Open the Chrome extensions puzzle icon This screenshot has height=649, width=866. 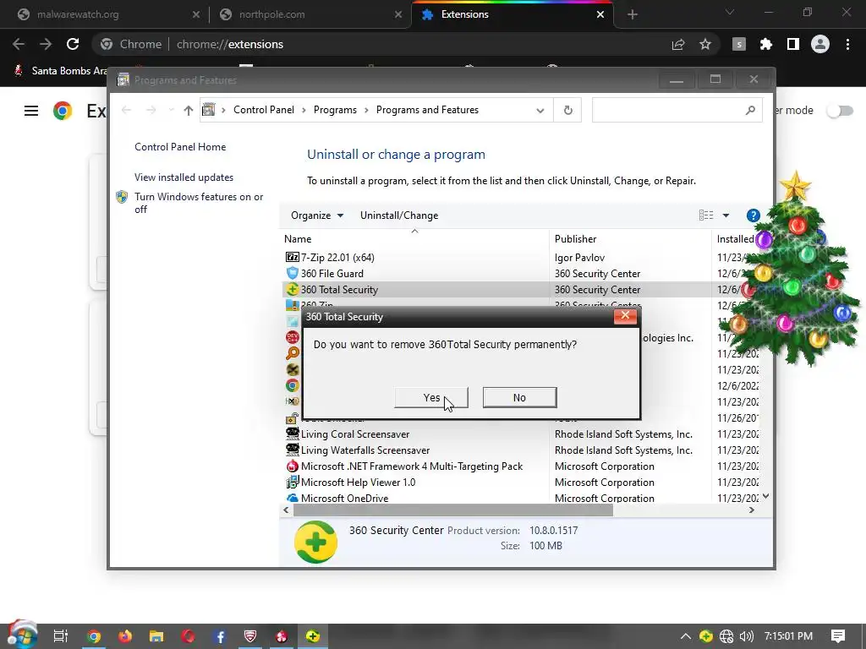click(765, 44)
